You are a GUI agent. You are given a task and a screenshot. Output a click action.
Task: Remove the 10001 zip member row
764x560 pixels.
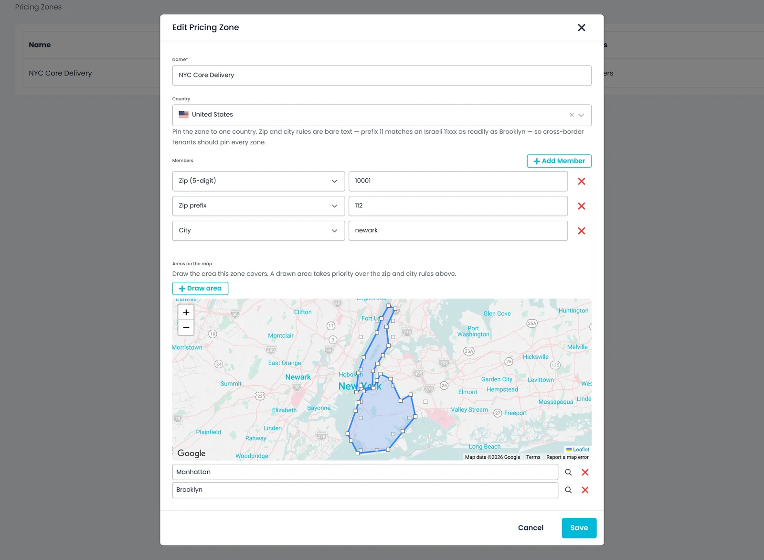pos(581,181)
